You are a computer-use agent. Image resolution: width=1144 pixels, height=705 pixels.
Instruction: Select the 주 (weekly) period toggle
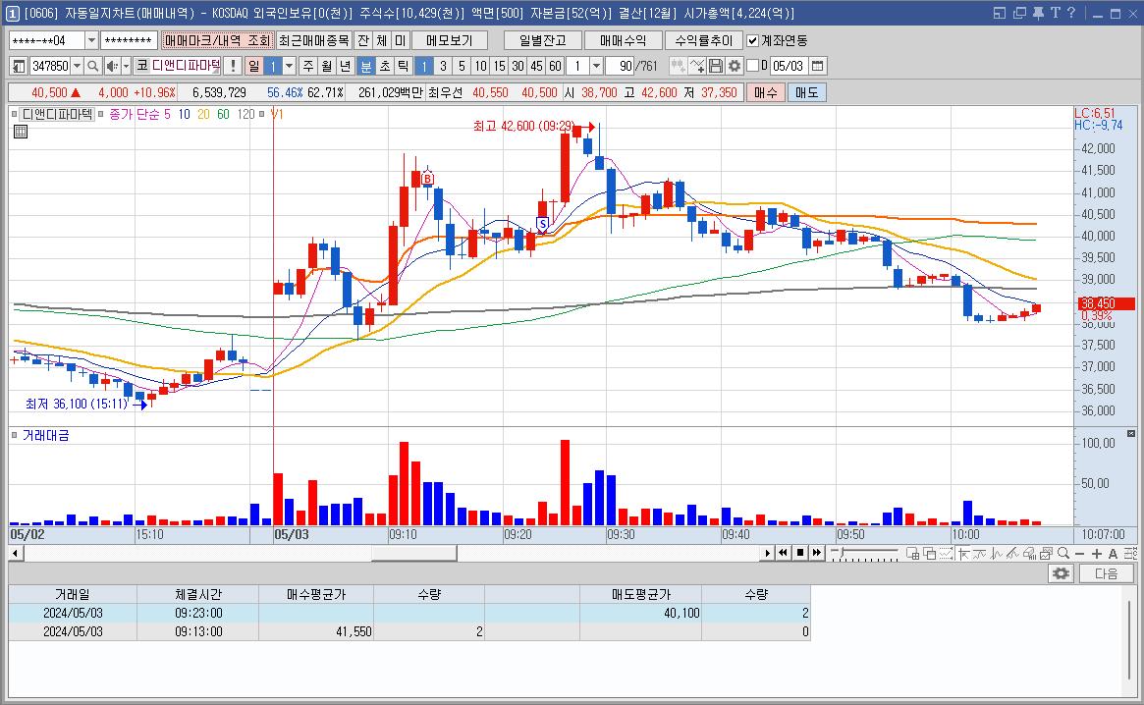(308, 67)
